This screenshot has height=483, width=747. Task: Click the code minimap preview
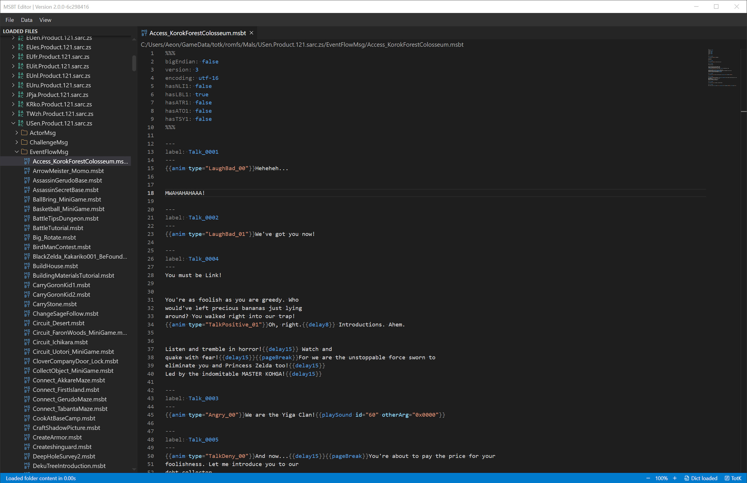(722, 67)
